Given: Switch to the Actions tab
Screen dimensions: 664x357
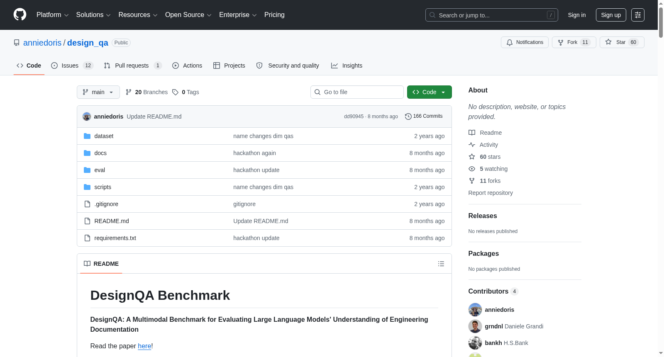Looking at the screenshot, I should click(x=187, y=66).
